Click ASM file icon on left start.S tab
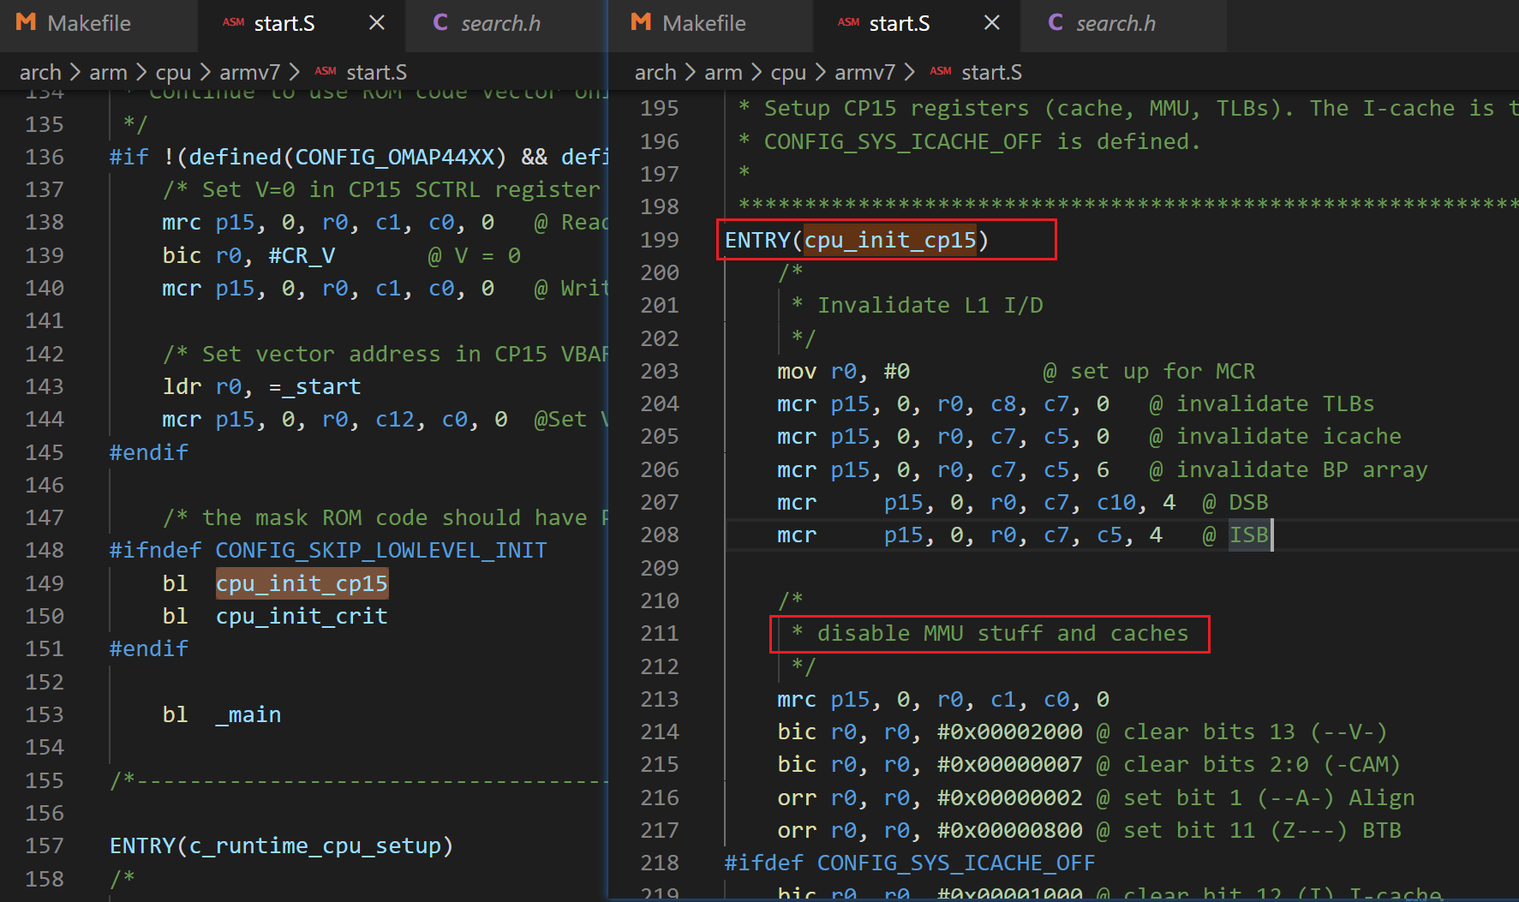The image size is (1519, 902). 233,23
